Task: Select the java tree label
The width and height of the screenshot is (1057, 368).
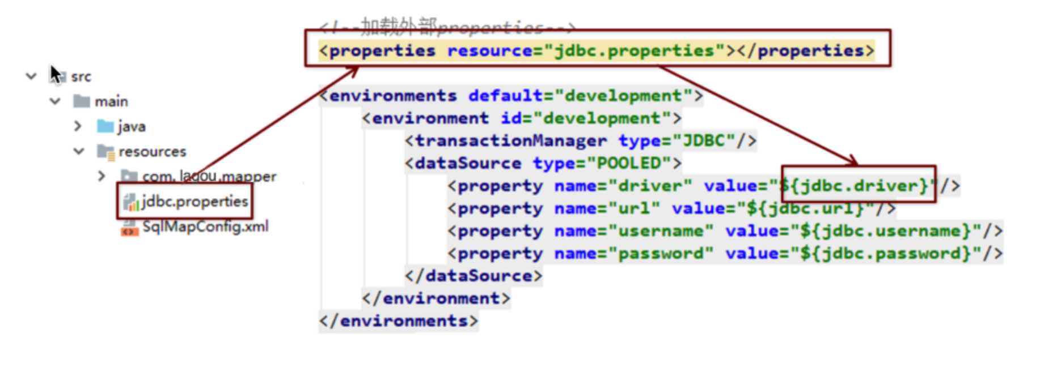Action: pos(132,126)
